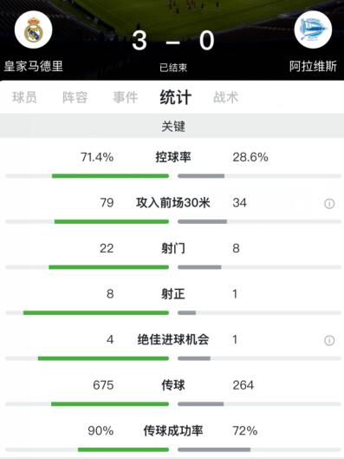Click the gray 射正 bar for Alavés
Viewport: 344px width, 459px height.
pos(186,313)
